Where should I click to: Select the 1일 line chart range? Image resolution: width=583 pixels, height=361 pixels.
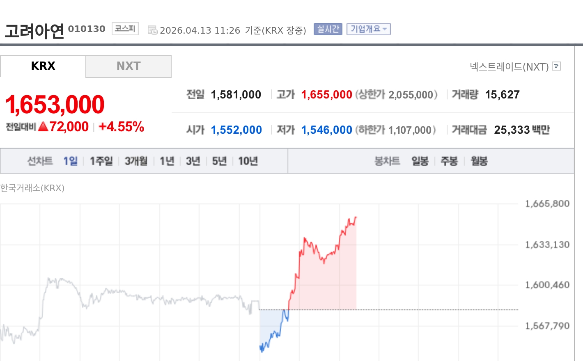point(70,161)
